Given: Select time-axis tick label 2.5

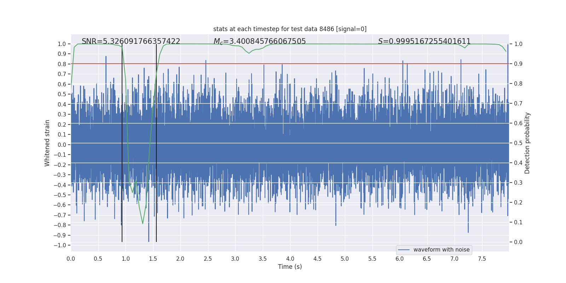Looking at the screenshot, I should click(208, 259).
